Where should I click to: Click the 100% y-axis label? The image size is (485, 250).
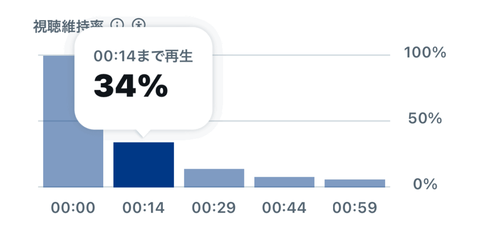tap(425, 53)
